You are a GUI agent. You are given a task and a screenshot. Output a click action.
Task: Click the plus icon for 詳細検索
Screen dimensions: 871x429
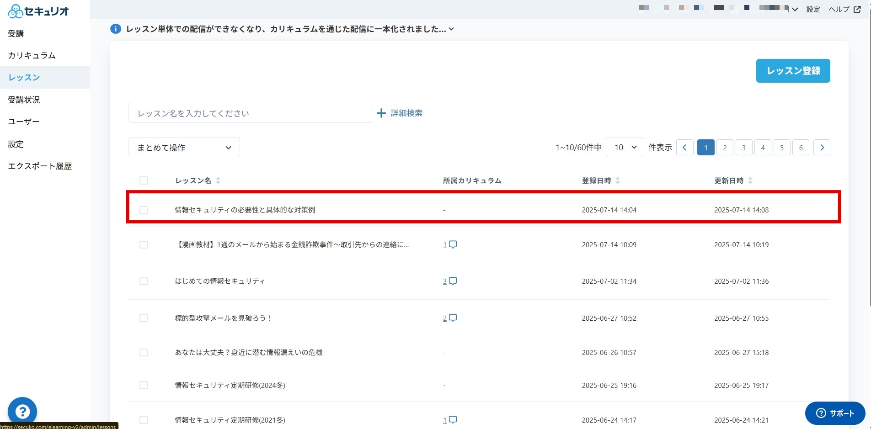(381, 113)
